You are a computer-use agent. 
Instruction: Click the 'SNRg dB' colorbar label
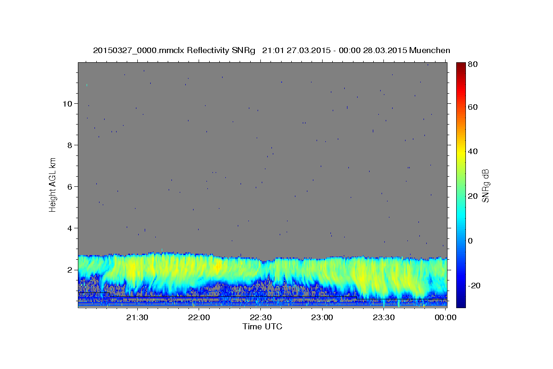pyautogui.click(x=486, y=185)
